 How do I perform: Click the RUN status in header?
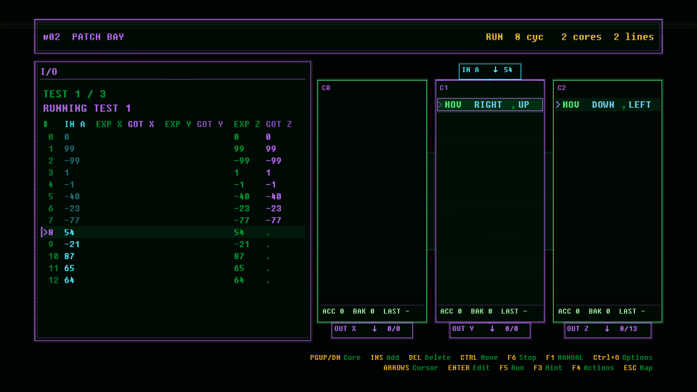(x=494, y=37)
